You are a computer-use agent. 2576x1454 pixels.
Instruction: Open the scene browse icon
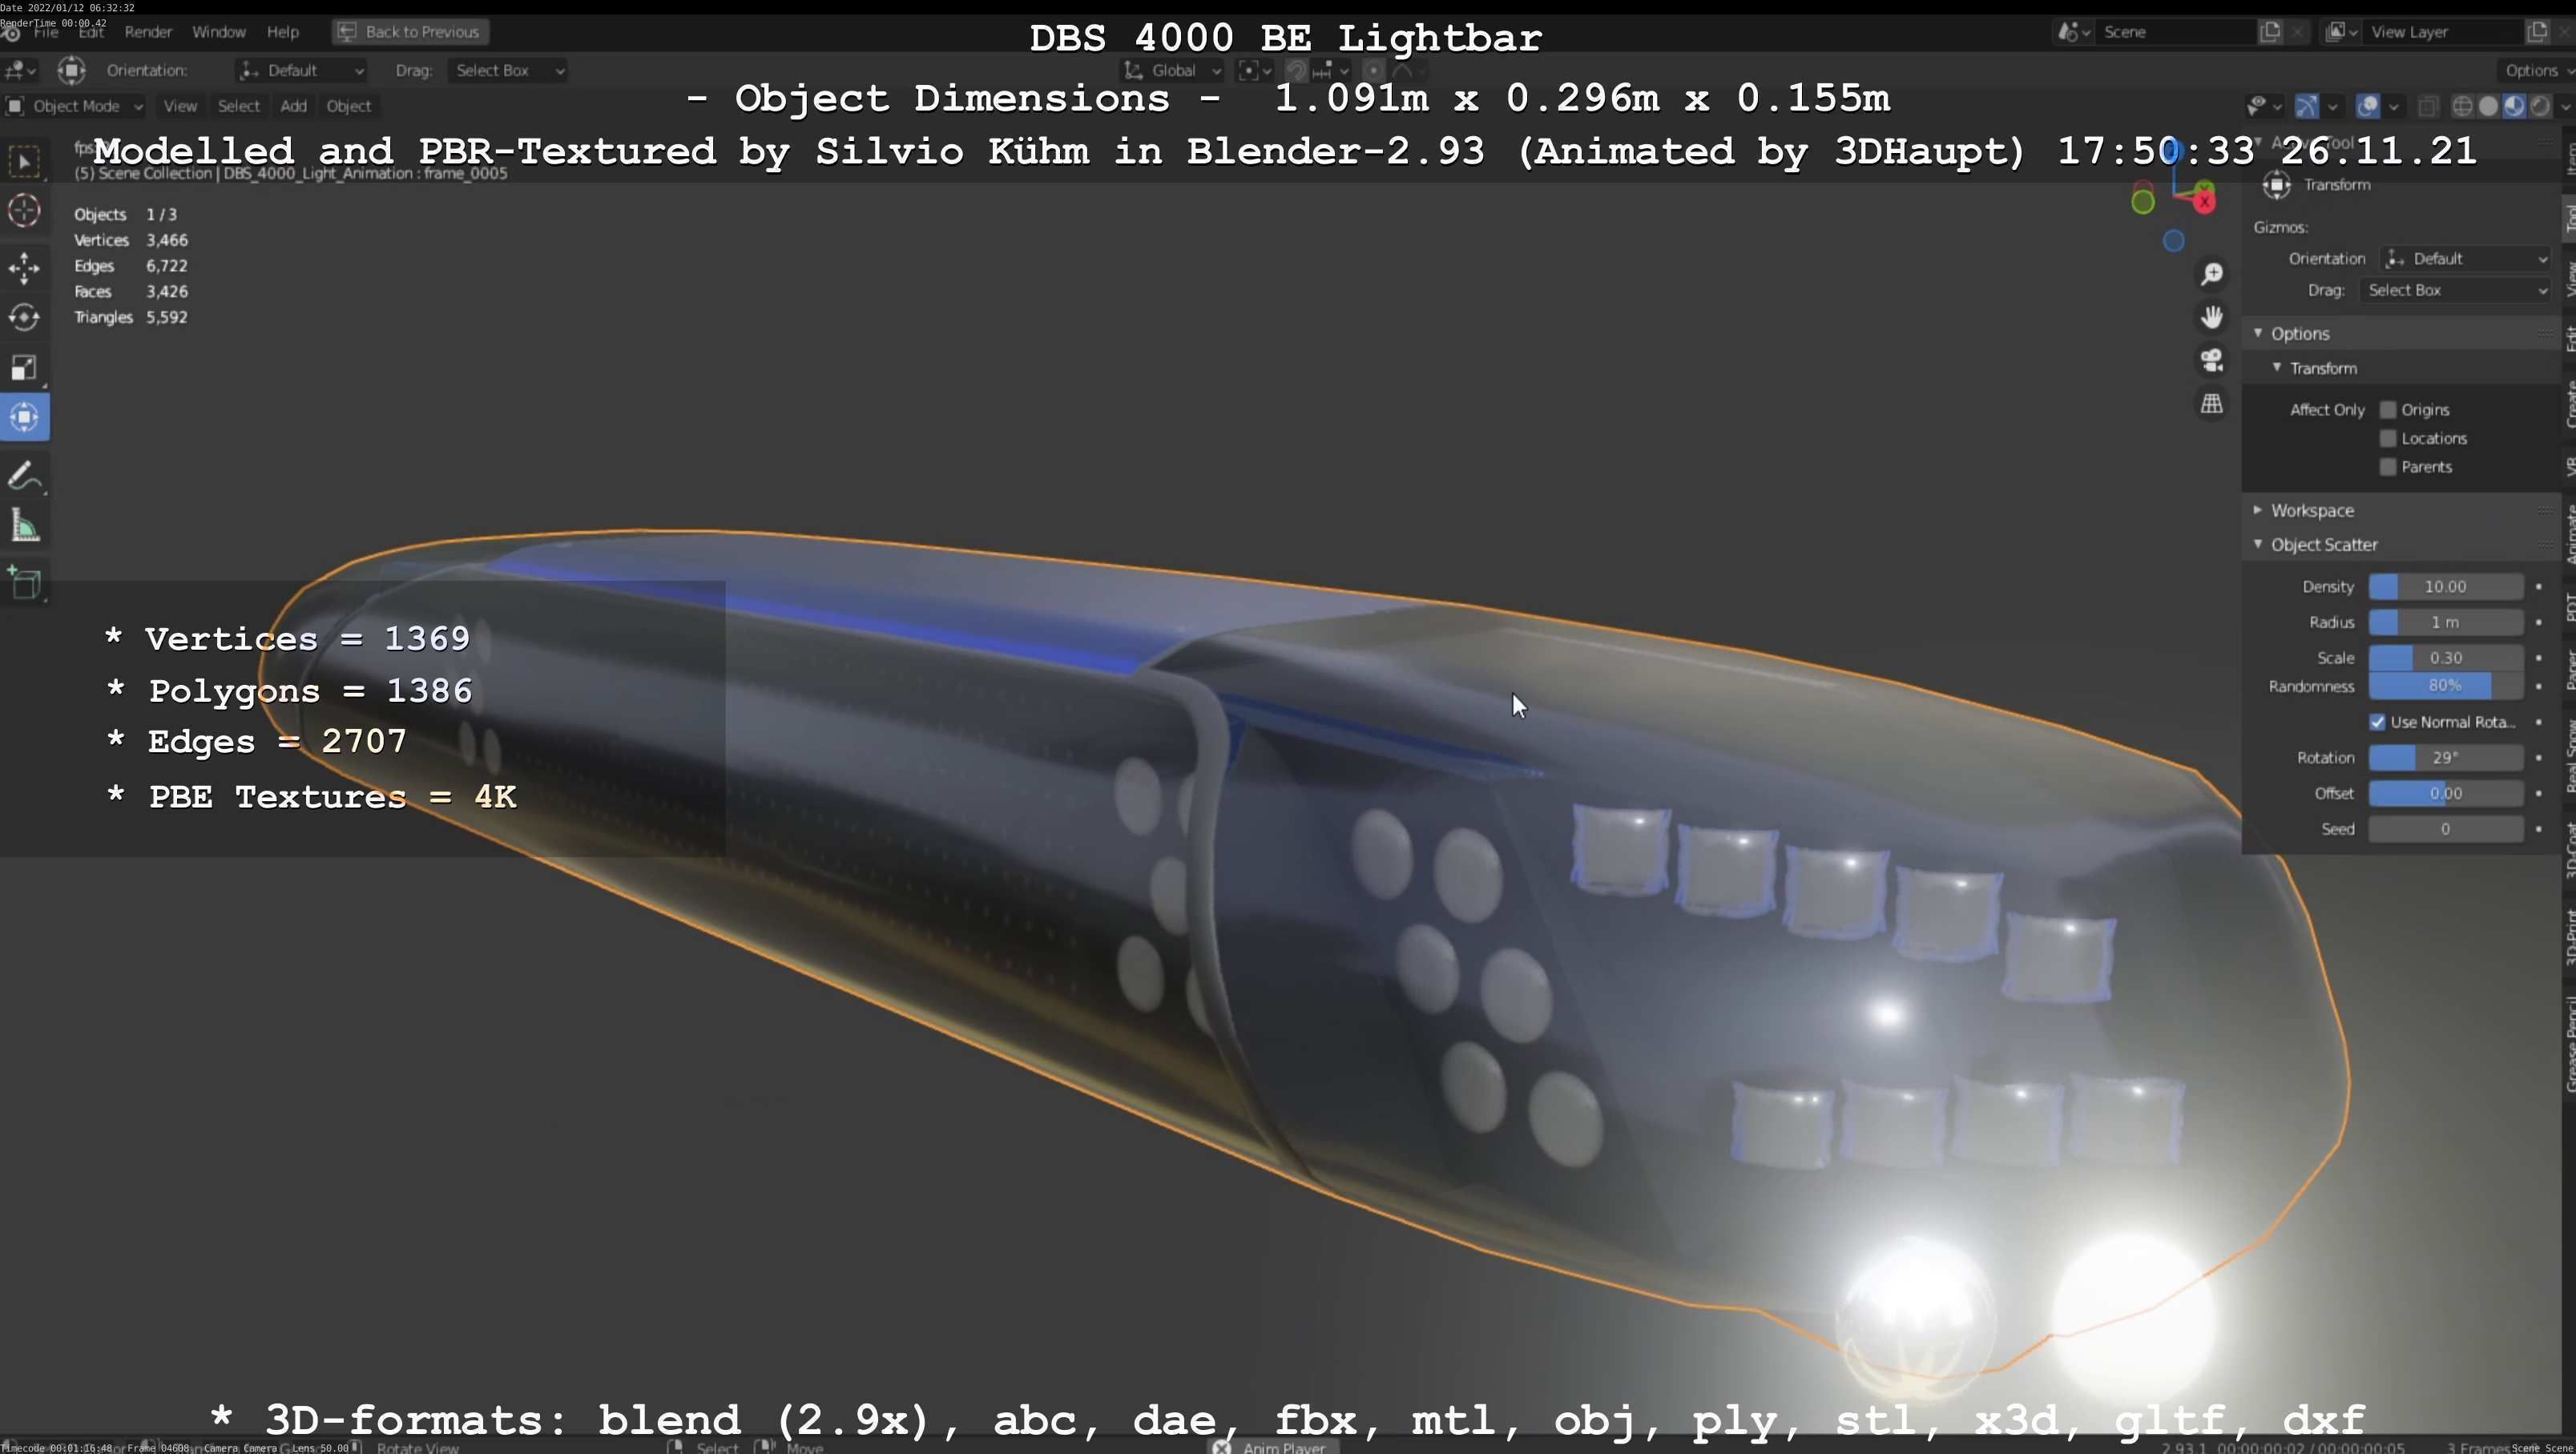click(x=2073, y=32)
